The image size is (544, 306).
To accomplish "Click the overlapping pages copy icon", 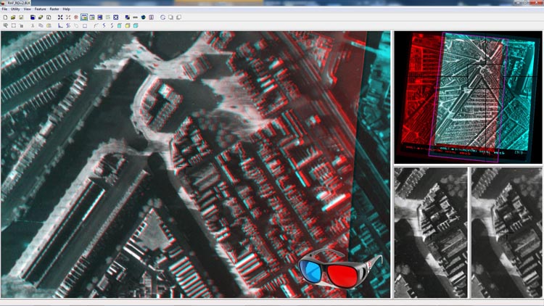I will (x=170, y=17).
